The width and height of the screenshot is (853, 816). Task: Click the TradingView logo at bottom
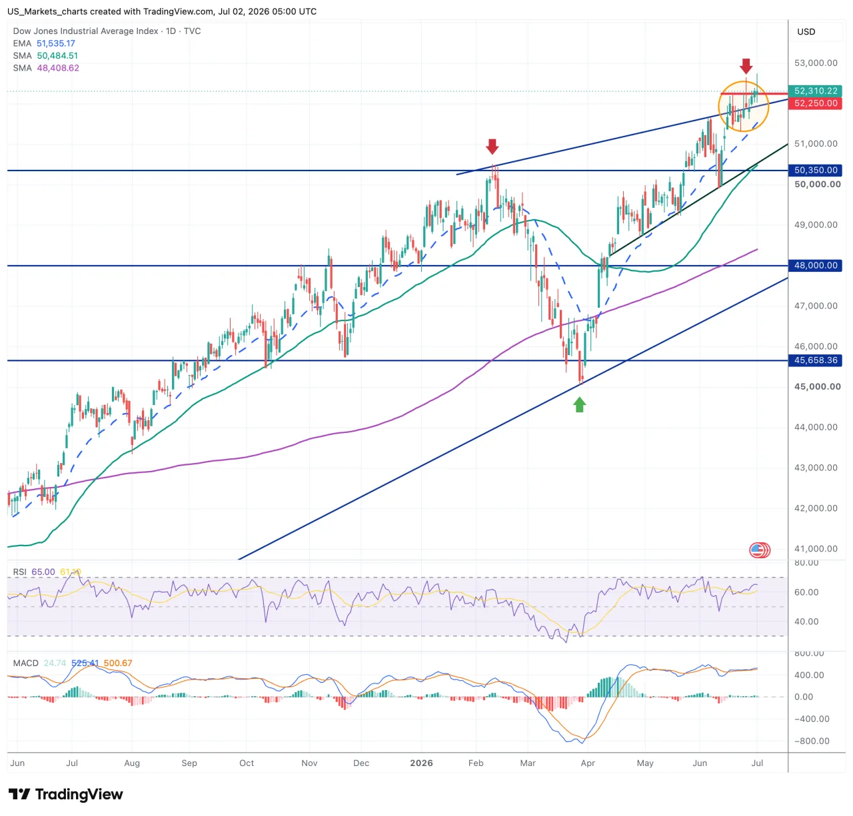[x=65, y=794]
